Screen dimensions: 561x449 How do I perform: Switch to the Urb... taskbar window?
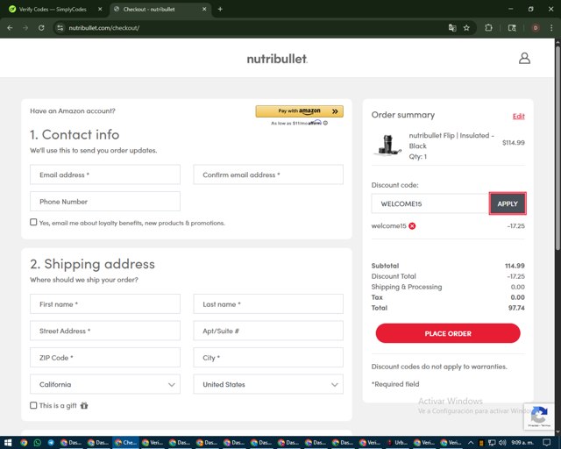(x=397, y=443)
